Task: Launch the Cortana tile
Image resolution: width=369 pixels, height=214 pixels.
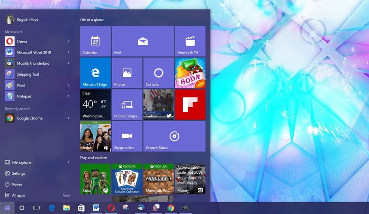Action: [159, 73]
